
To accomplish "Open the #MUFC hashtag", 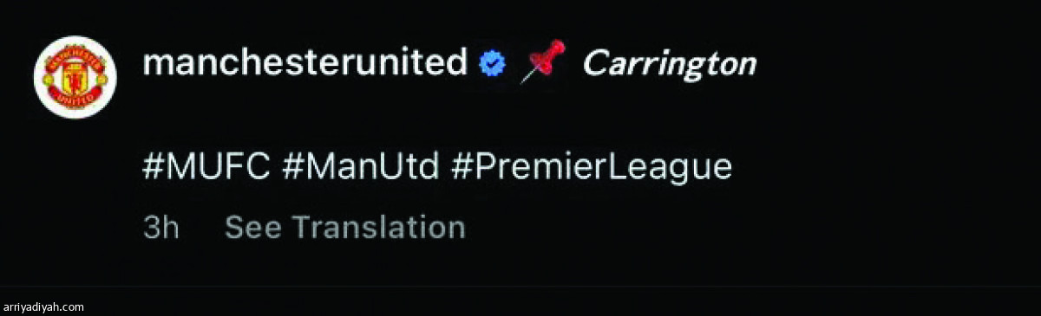I will pyautogui.click(x=206, y=166).
